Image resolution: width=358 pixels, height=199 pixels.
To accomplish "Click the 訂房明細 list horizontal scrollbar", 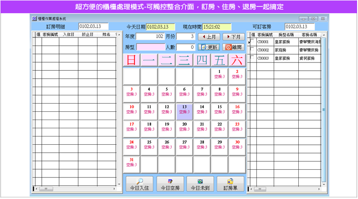I will pos(73,189).
